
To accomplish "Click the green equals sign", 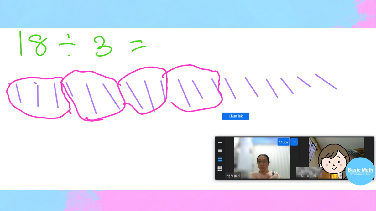I will (x=138, y=48).
